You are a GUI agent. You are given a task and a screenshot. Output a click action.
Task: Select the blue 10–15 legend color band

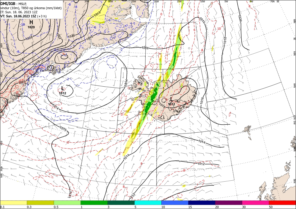coord(175,203)
